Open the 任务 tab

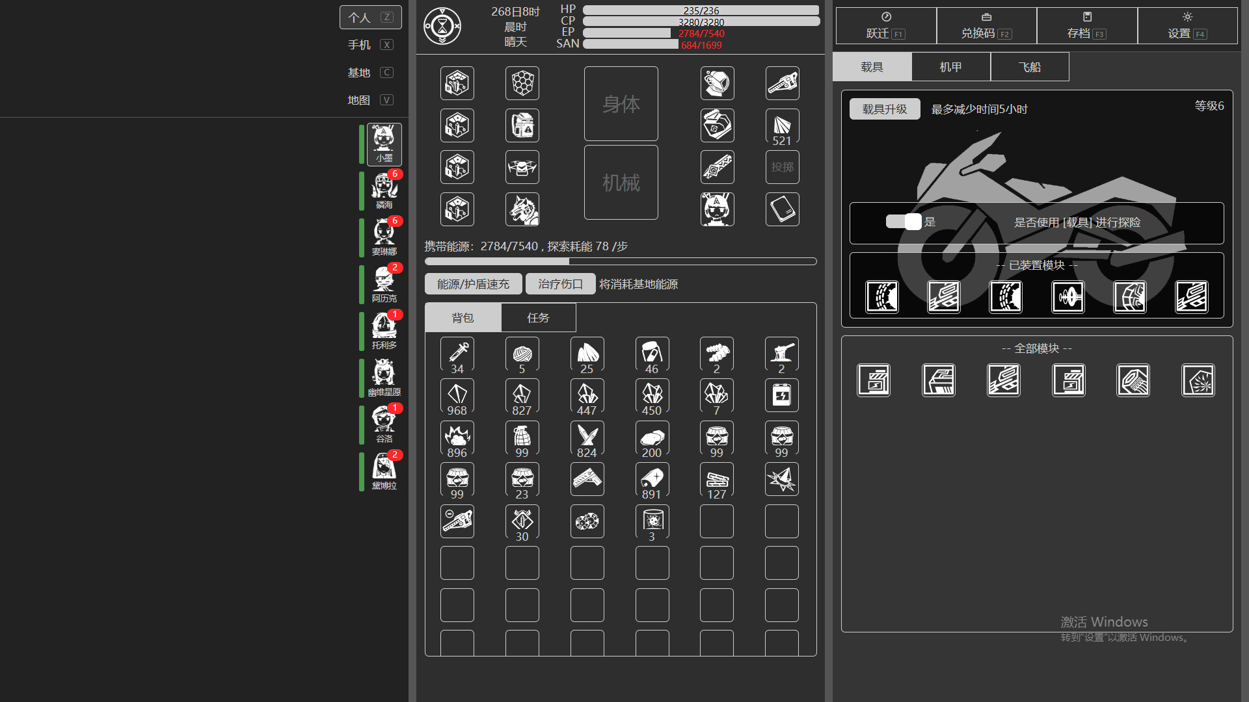click(x=538, y=317)
